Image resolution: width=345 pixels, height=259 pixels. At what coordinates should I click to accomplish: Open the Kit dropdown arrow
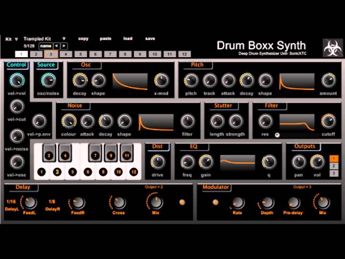click(x=17, y=39)
